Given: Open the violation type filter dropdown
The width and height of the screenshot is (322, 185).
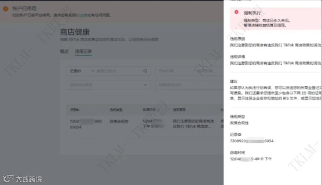Looking at the screenshot, I should 108,85.
